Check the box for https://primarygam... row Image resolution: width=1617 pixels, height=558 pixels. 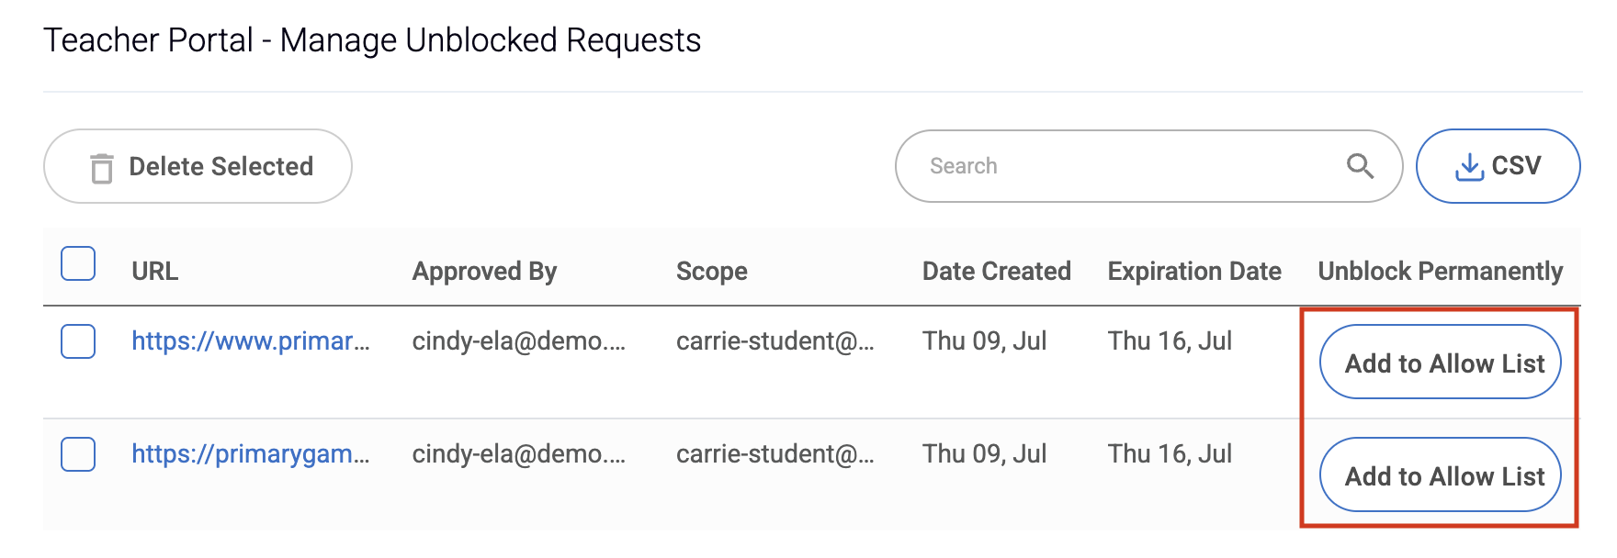[x=78, y=454]
